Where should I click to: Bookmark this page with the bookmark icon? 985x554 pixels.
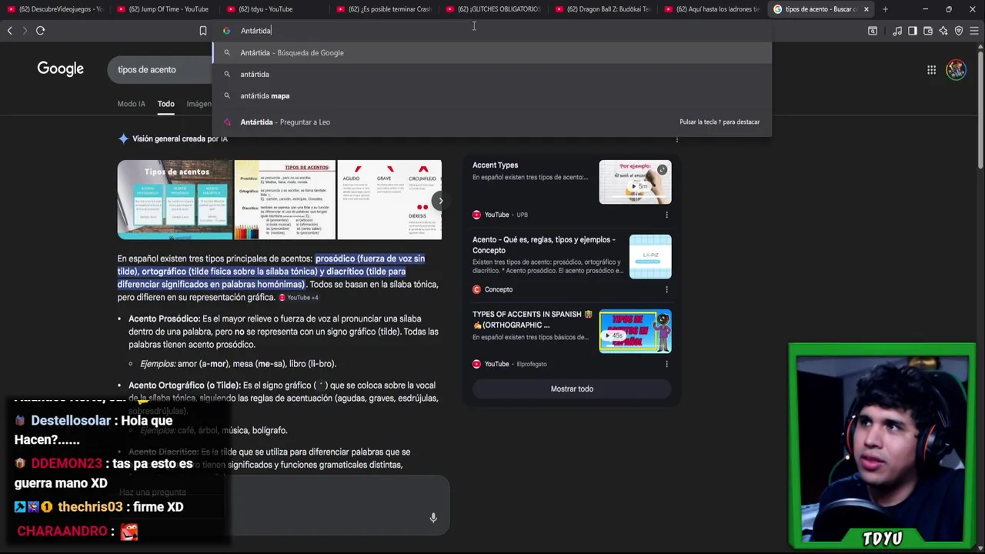203,31
